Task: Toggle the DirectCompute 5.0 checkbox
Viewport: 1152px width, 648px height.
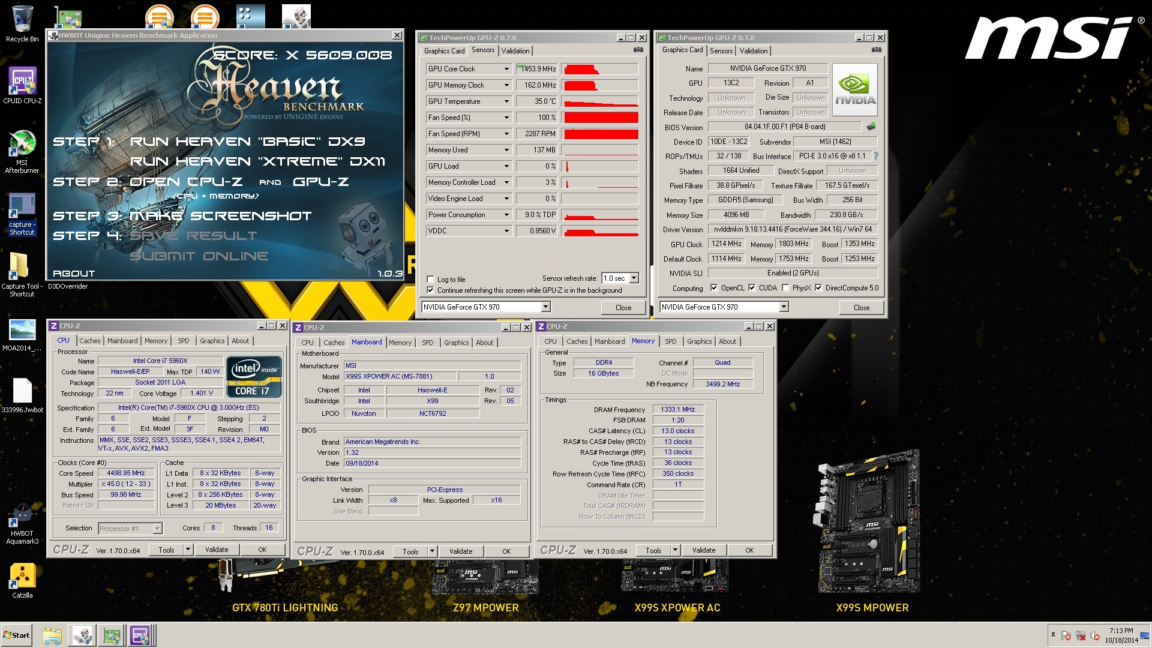Action: point(818,288)
